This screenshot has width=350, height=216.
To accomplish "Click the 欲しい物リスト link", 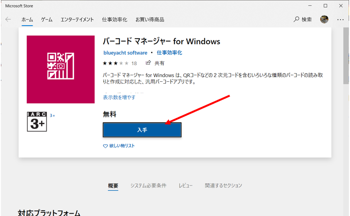I will tap(122, 146).
